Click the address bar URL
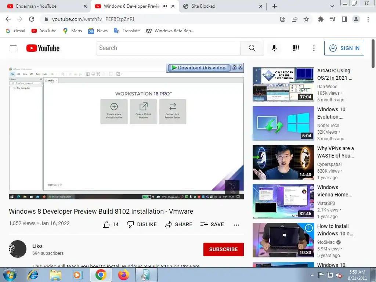This screenshot has width=376, height=282. pyautogui.click(x=93, y=19)
